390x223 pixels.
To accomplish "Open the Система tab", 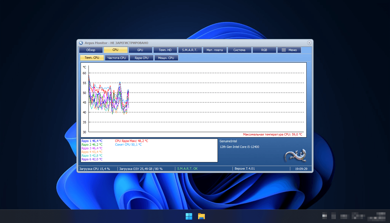I will [x=240, y=50].
